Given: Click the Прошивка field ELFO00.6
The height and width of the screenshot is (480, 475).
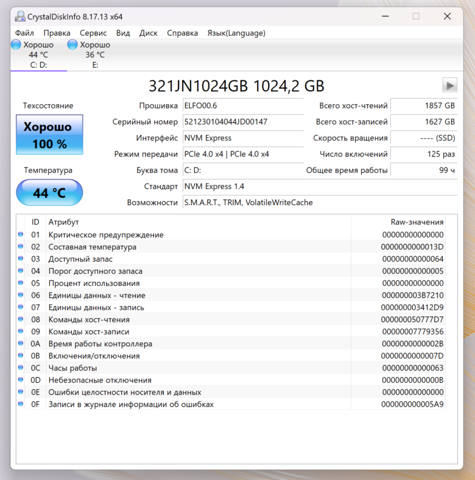Looking at the screenshot, I should point(244,106).
